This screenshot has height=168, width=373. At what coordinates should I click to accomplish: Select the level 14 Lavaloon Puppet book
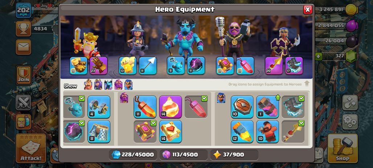pos(170,131)
